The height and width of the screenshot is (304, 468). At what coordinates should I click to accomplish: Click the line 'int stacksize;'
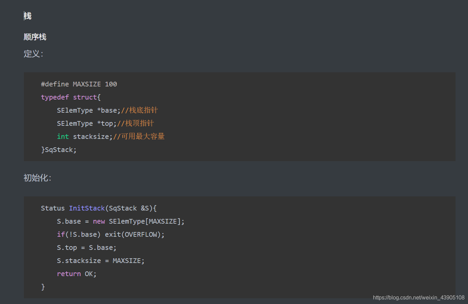85,137
